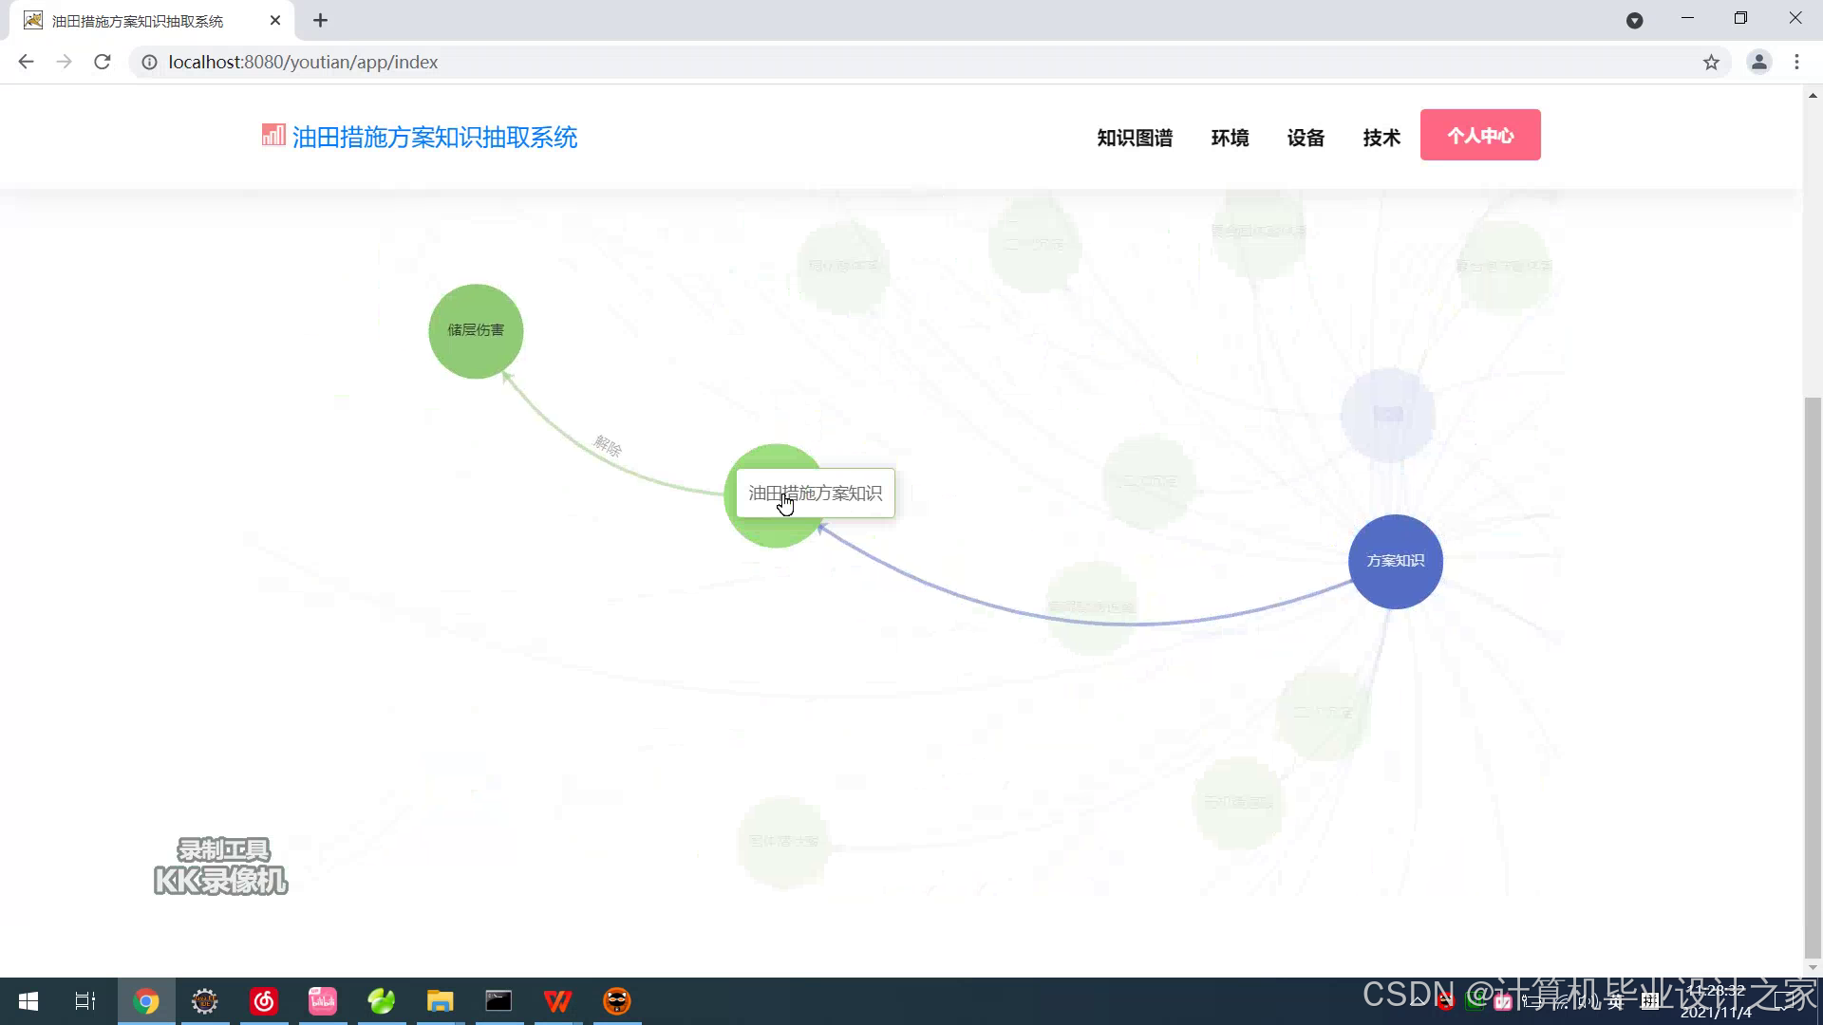This screenshot has width=1823, height=1025.
Task: Bookmark this page with star icon
Action: [x=1711, y=63]
